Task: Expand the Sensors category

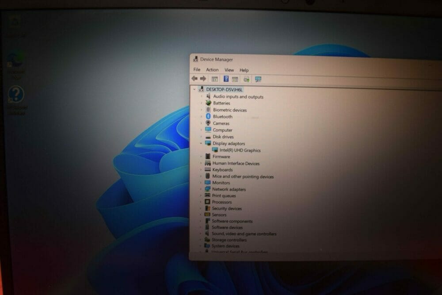Action: [201, 215]
